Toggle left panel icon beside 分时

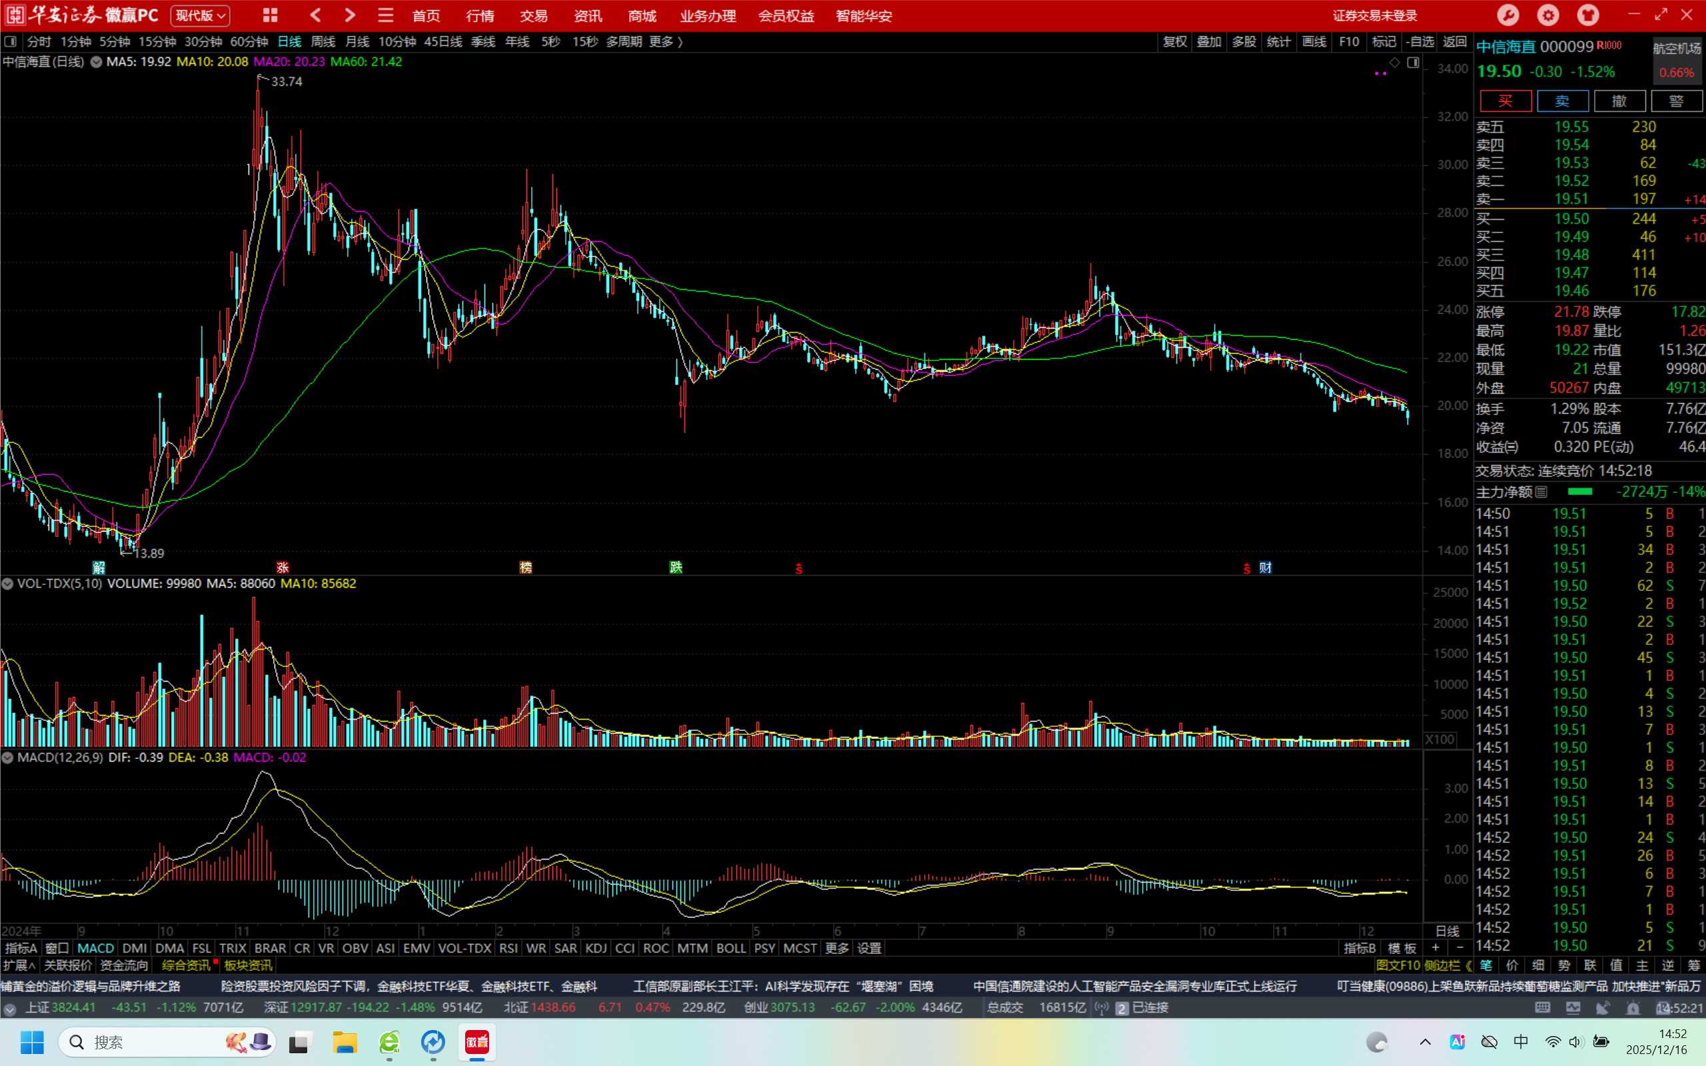coord(11,41)
